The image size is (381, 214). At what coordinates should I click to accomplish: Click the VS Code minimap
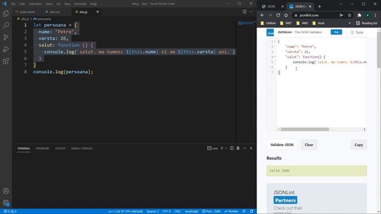pyautogui.click(x=245, y=23)
